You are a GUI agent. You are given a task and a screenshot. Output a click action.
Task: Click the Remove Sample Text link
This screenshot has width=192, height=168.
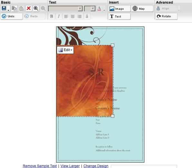(40, 166)
